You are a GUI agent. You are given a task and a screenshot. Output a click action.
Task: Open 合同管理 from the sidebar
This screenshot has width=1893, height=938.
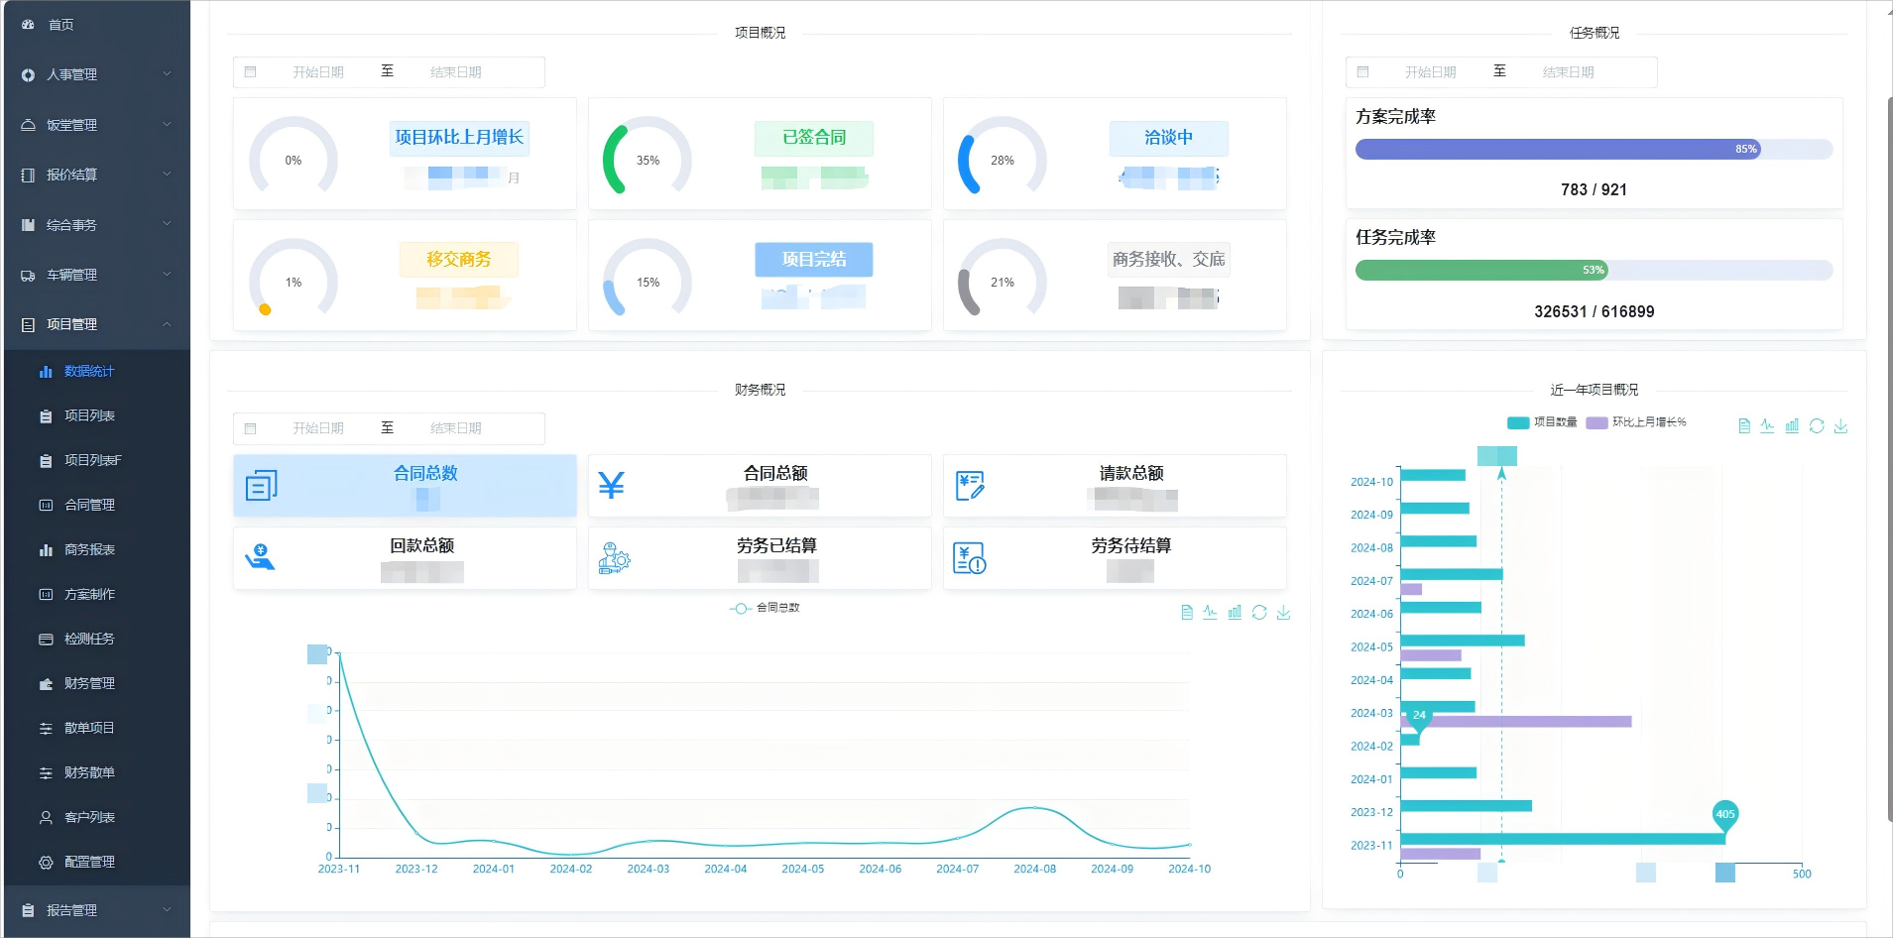pos(90,505)
